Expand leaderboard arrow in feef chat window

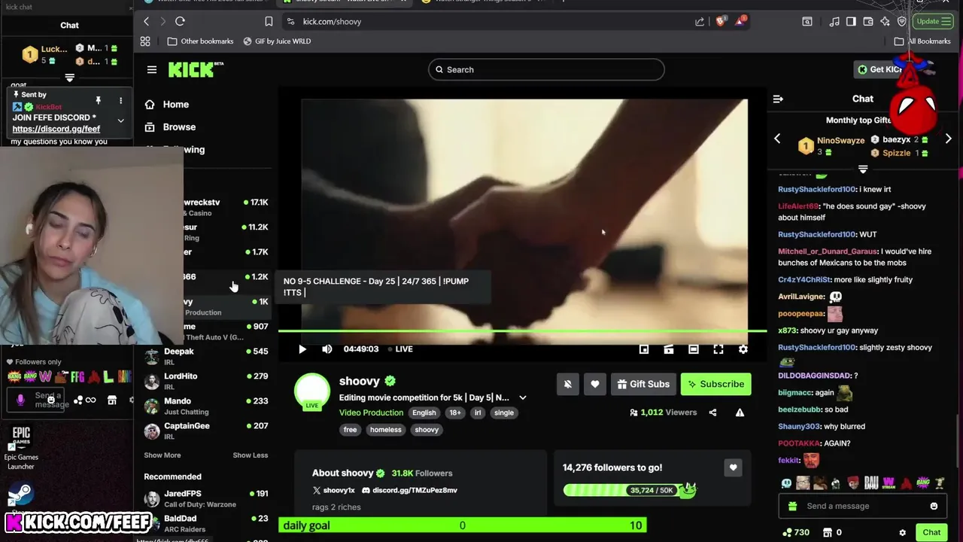(x=69, y=78)
